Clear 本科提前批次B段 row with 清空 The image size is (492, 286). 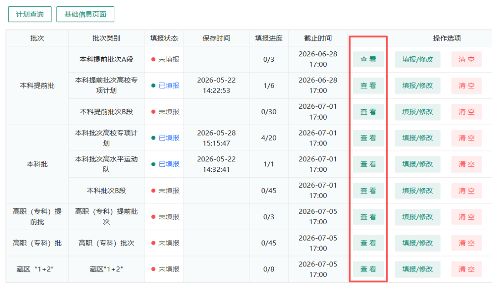coord(466,111)
